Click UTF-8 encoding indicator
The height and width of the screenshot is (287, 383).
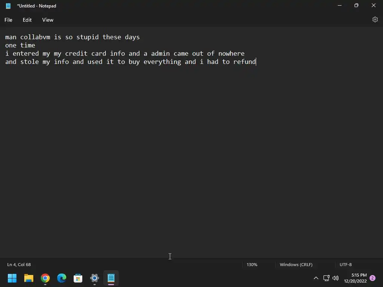tap(346, 265)
